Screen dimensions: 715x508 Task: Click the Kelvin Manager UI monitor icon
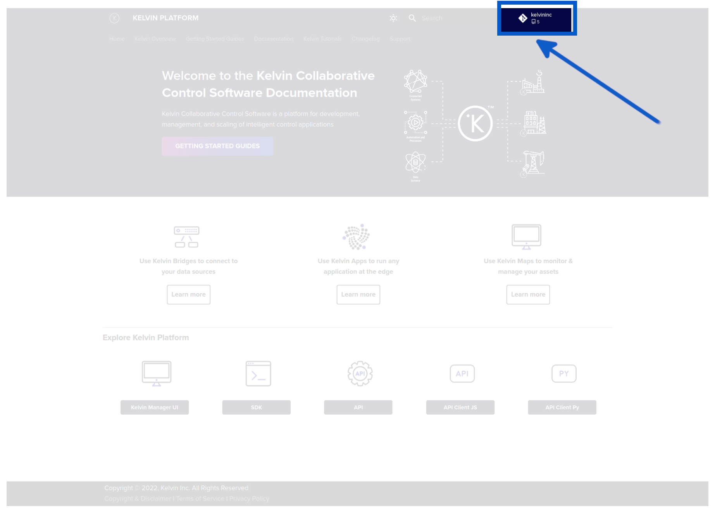156,373
